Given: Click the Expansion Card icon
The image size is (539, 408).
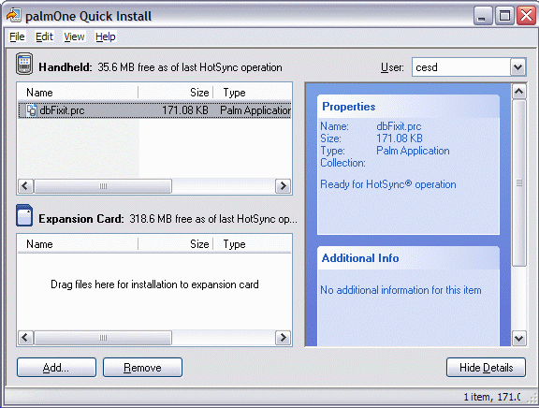Looking at the screenshot, I should click(24, 215).
